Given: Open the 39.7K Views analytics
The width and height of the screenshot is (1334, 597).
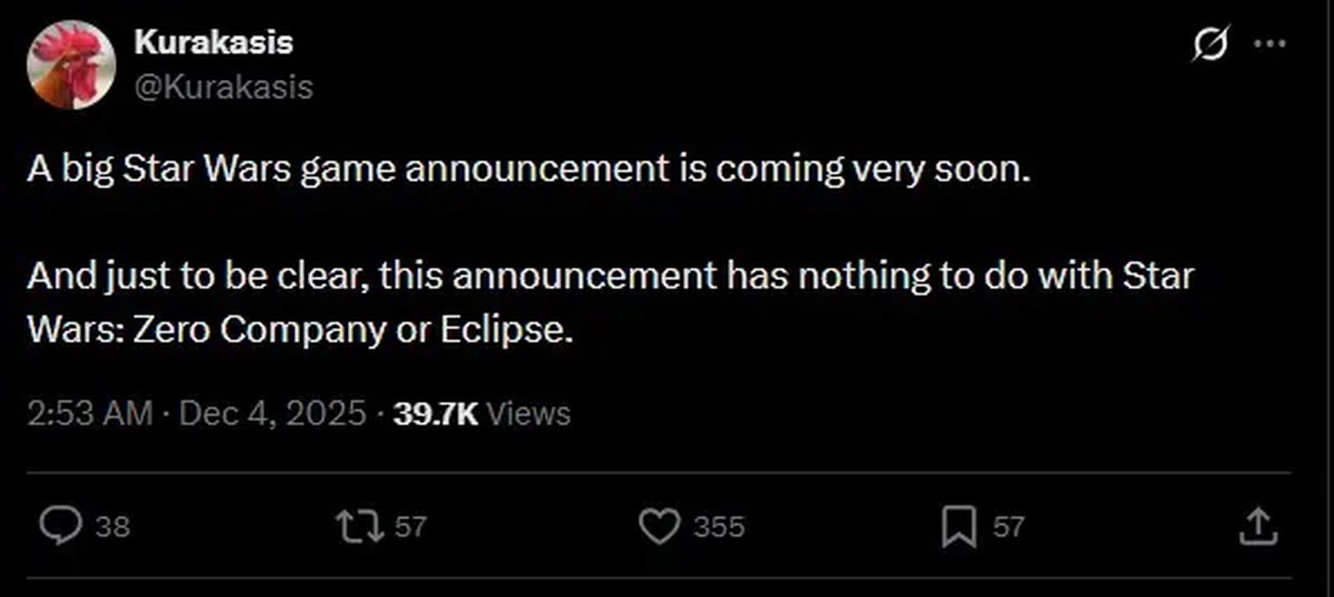Looking at the screenshot, I should tap(482, 414).
